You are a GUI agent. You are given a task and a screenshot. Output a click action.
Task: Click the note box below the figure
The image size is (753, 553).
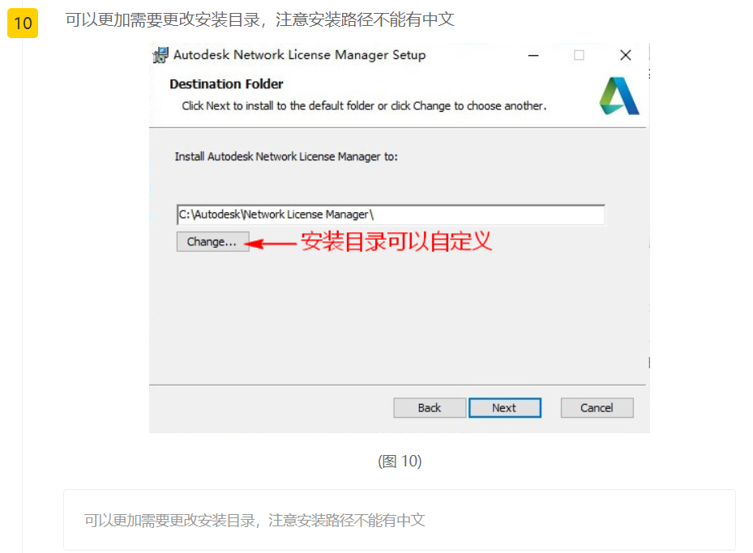coord(399,520)
